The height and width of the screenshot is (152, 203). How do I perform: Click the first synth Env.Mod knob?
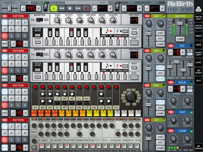pos(91,20)
